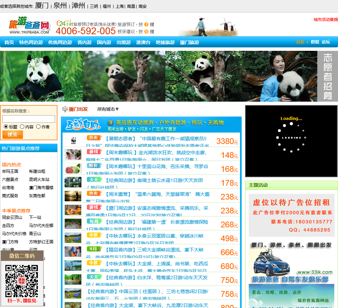Click the 志愿者招募 banner strip
The width and height of the screenshot is (338, 308).
point(328,76)
